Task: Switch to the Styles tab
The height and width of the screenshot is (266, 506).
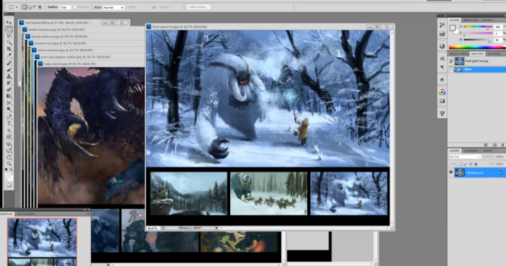Action: tap(487, 20)
